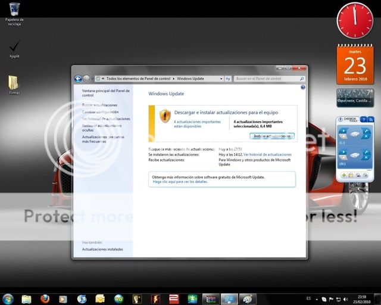This screenshot has height=305, width=381.
Task: Click 'Ver historial de actualizaciones' link beside Hoy a las 14:12
Action: [x=267, y=154]
